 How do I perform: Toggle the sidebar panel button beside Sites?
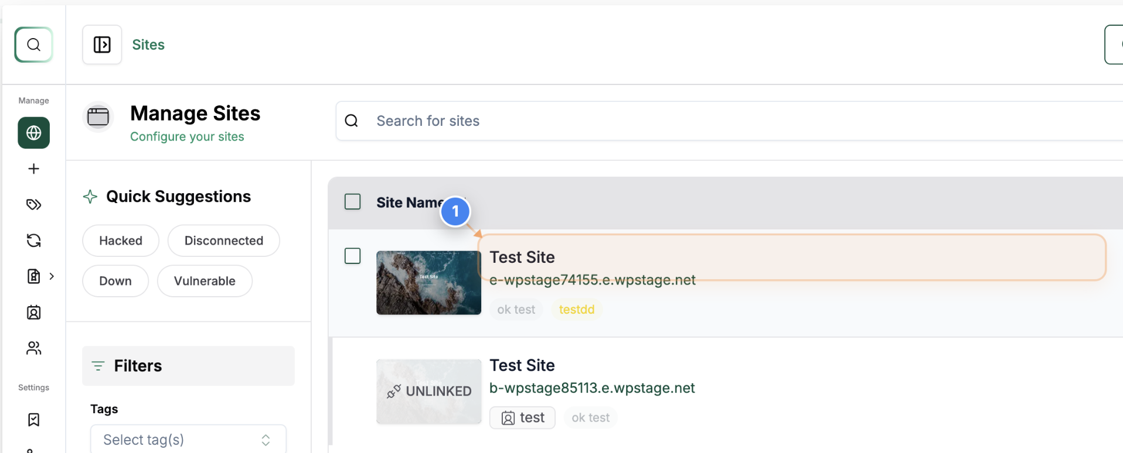[x=102, y=44]
